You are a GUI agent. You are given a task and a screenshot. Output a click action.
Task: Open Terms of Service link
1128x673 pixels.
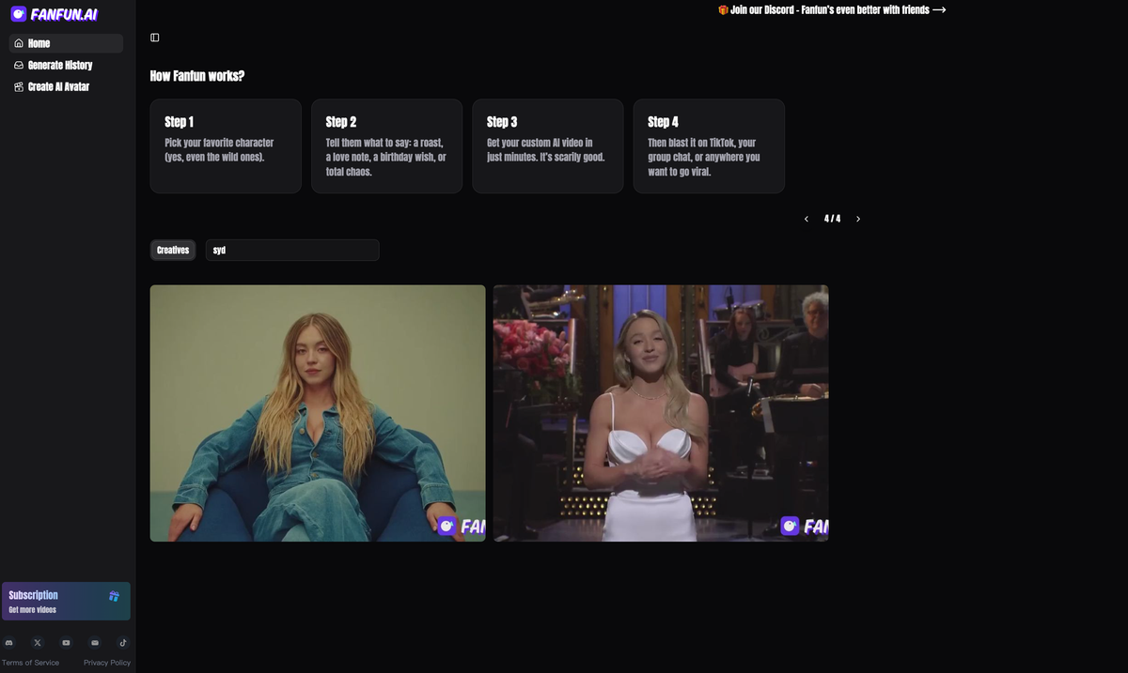(30, 662)
